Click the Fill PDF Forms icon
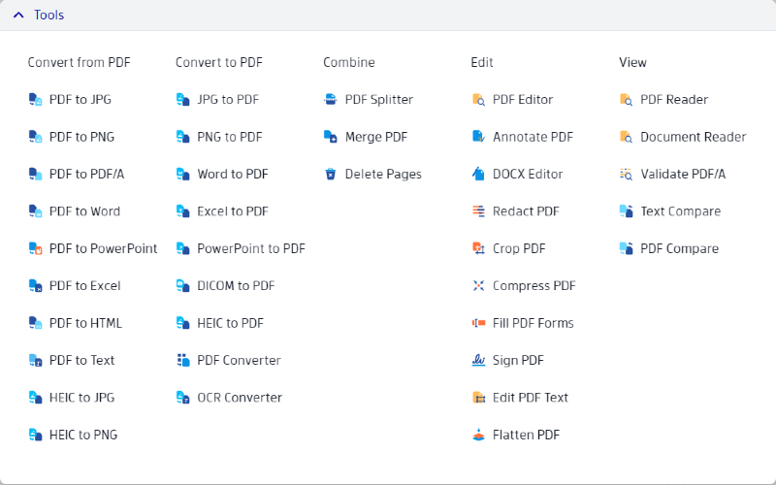The width and height of the screenshot is (776, 485). coord(478,323)
